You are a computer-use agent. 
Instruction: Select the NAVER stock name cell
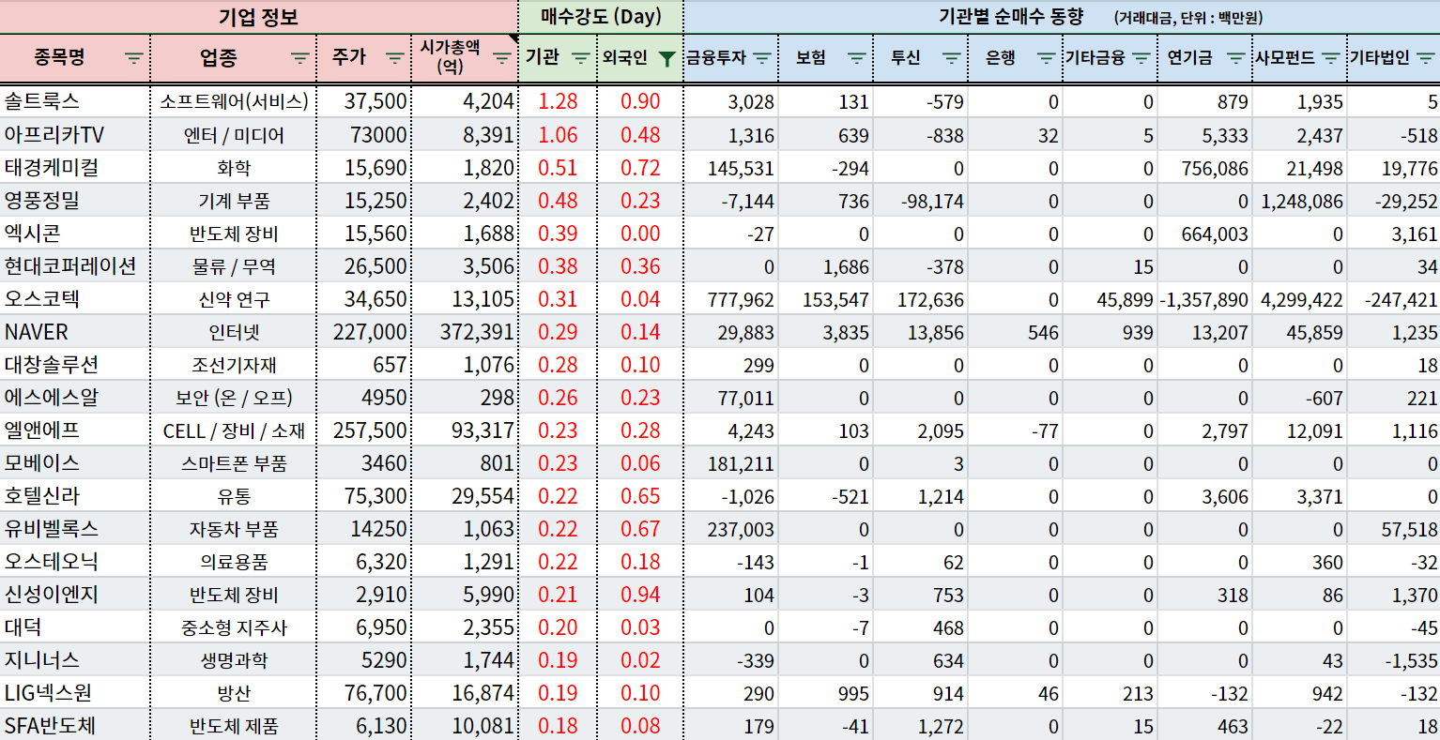click(75, 331)
